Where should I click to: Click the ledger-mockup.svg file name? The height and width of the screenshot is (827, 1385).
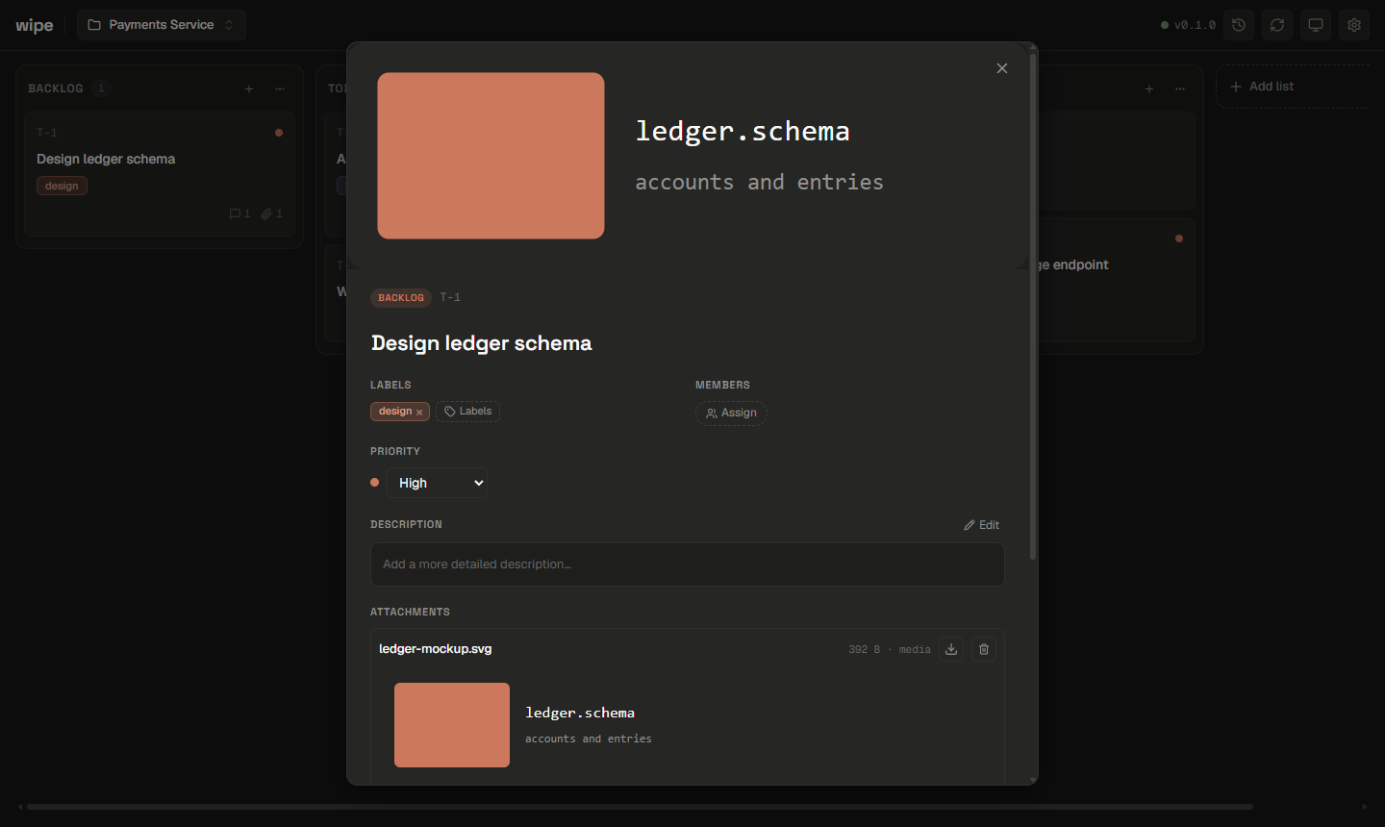click(x=435, y=649)
